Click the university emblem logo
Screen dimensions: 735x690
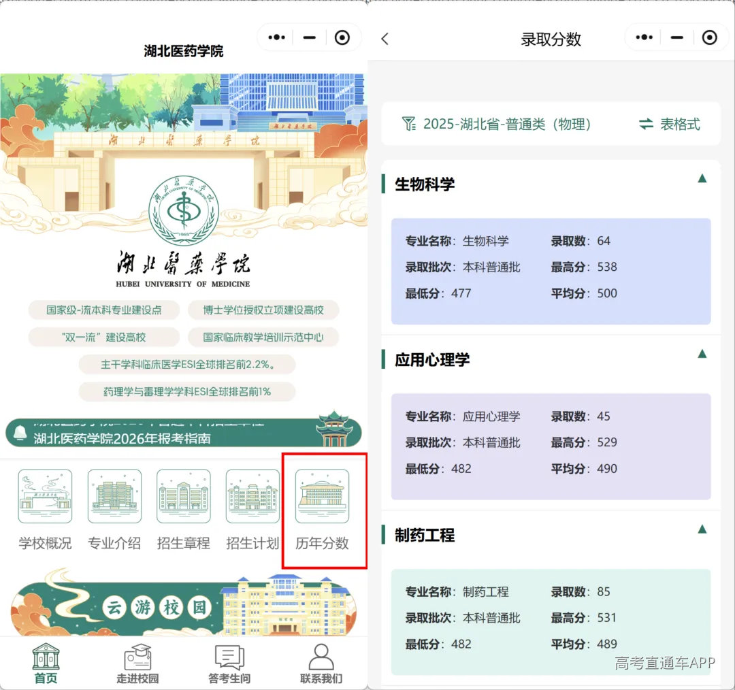point(183,210)
